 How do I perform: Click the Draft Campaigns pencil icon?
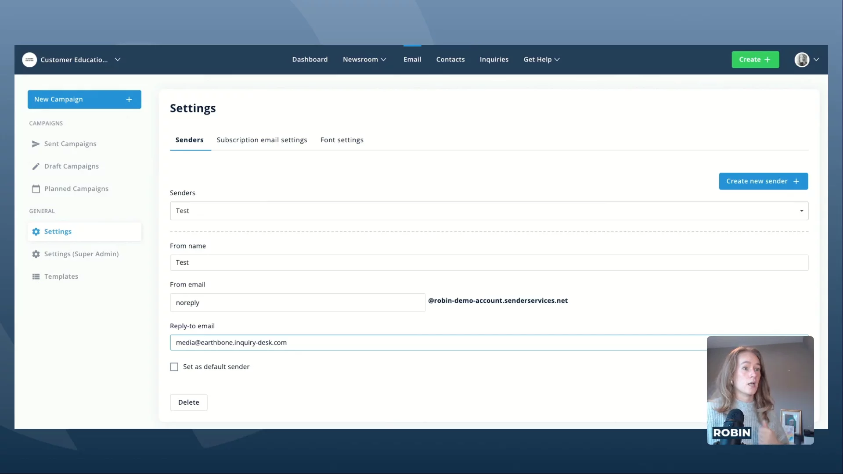coord(36,166)
